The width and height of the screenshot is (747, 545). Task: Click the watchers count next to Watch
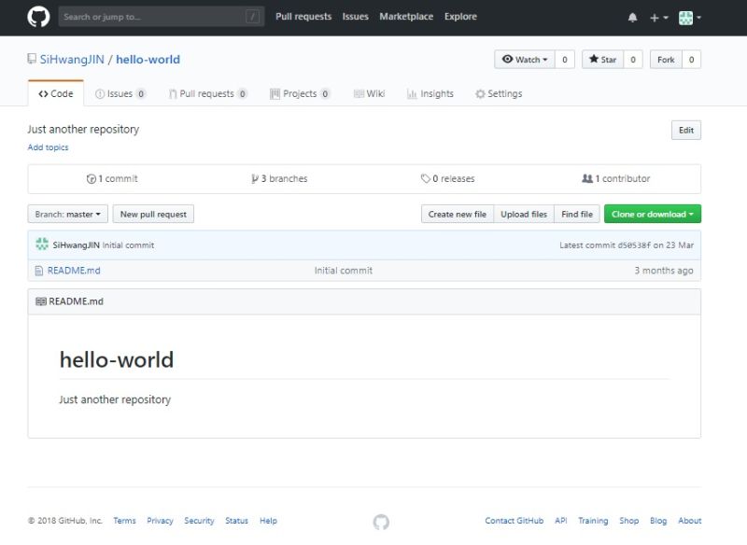(x=565, y=60)
